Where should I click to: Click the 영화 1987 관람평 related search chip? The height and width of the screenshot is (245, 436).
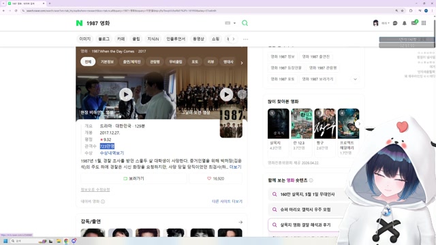point(322,67)
